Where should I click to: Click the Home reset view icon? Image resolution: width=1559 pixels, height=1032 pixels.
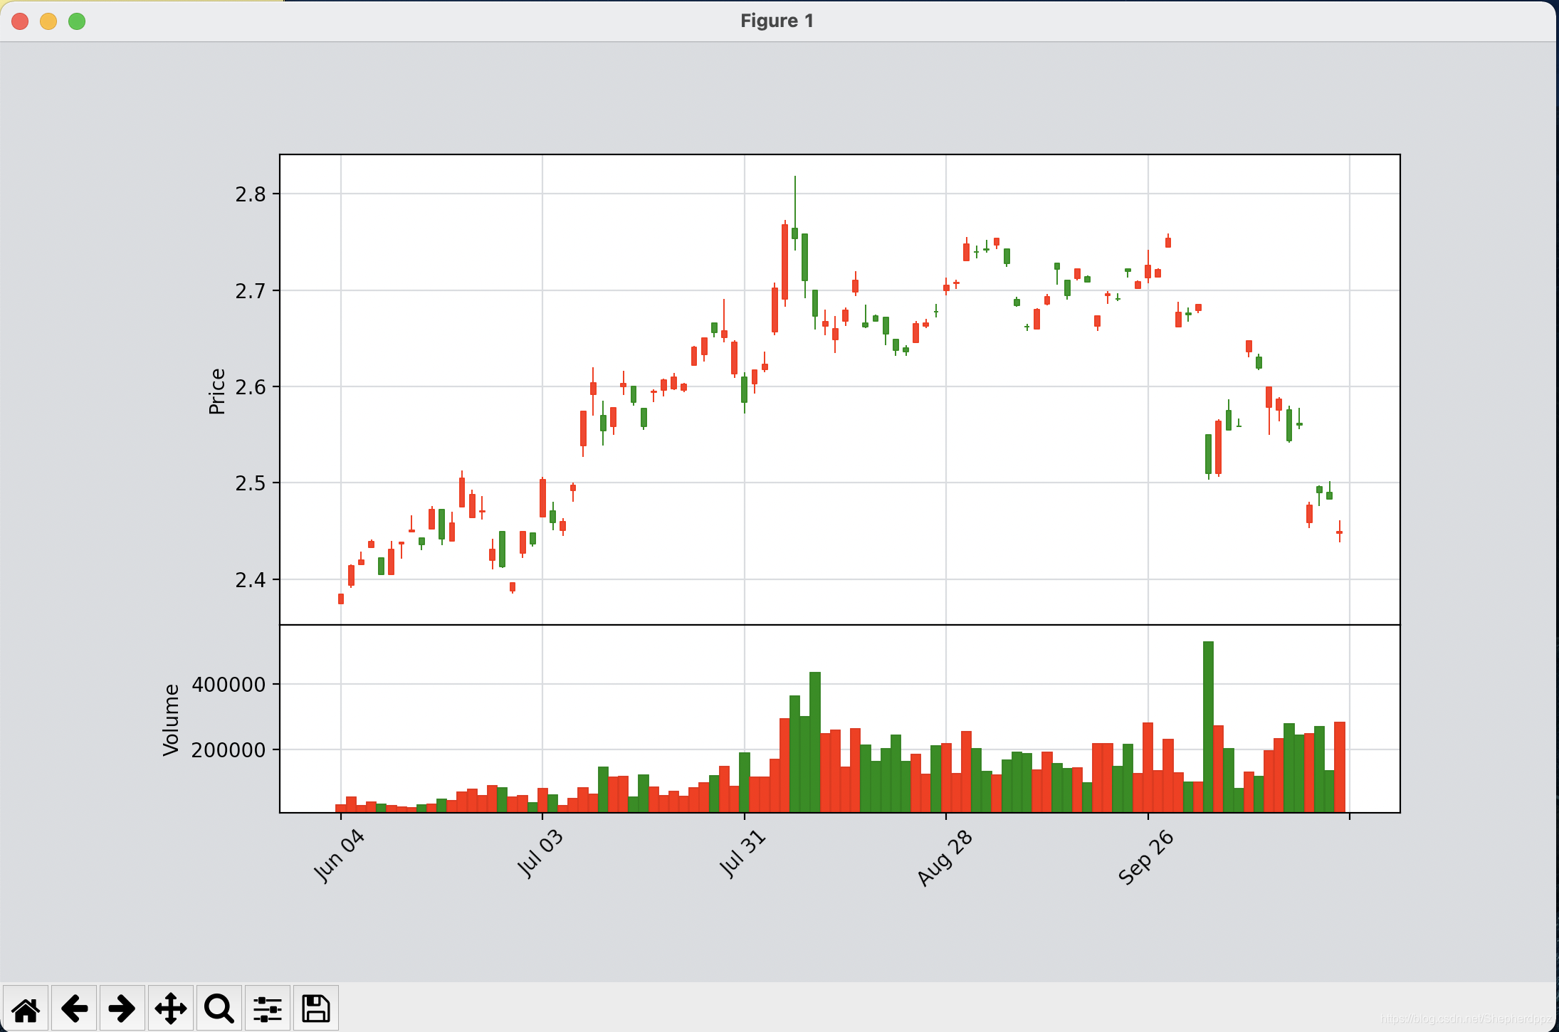pos(26,1009)
